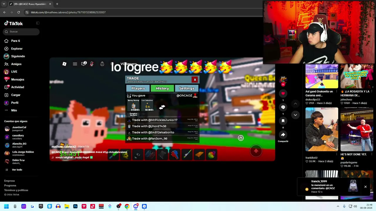Open 'Trade with @54812elsaborito' history row
Screen dimensions: 376x211
coord(162,132)
